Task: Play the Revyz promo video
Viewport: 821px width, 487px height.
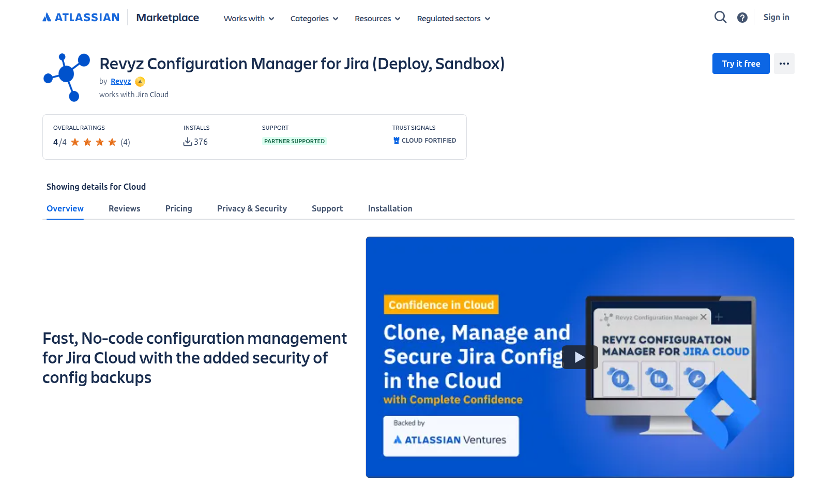Action: 580,357
